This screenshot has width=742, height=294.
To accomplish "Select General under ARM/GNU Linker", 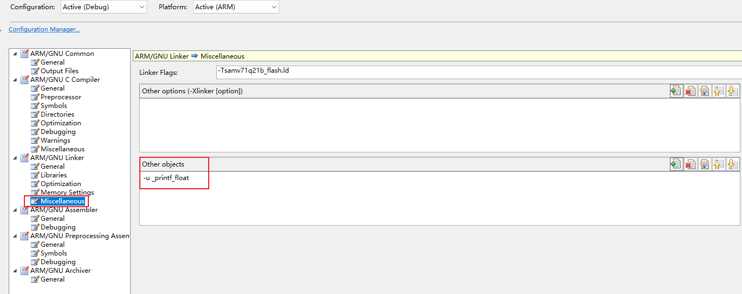I will coord(53,167).
